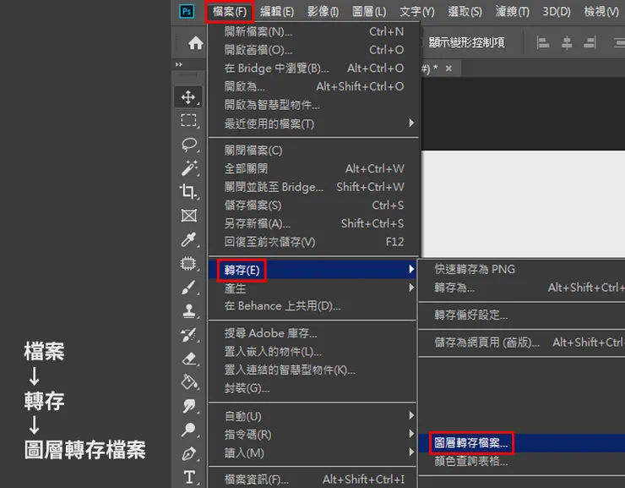Viewport: 625px width, 488px height.
Task: Expand the 產生 submenu
Action: 312,288
